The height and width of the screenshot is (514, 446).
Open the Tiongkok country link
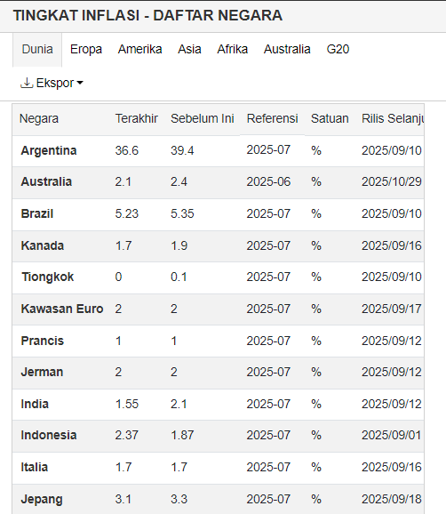tap(48, 277)
